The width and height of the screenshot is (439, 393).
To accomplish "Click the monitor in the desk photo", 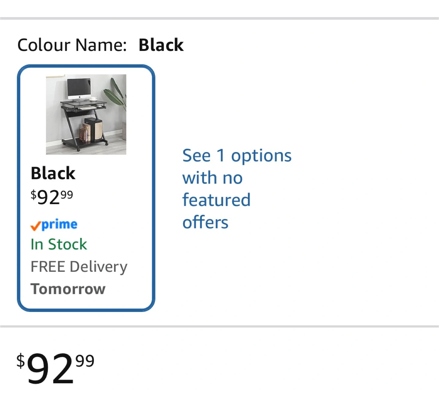I will (79, 88).
